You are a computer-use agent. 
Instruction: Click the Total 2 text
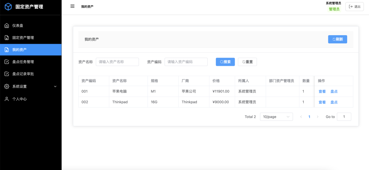[x=250, y=117]
